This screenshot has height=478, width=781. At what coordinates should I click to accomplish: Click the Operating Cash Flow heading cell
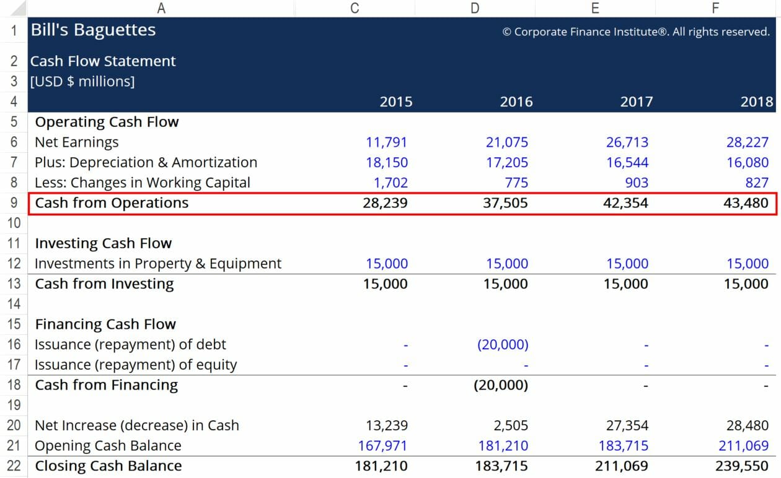107,121
